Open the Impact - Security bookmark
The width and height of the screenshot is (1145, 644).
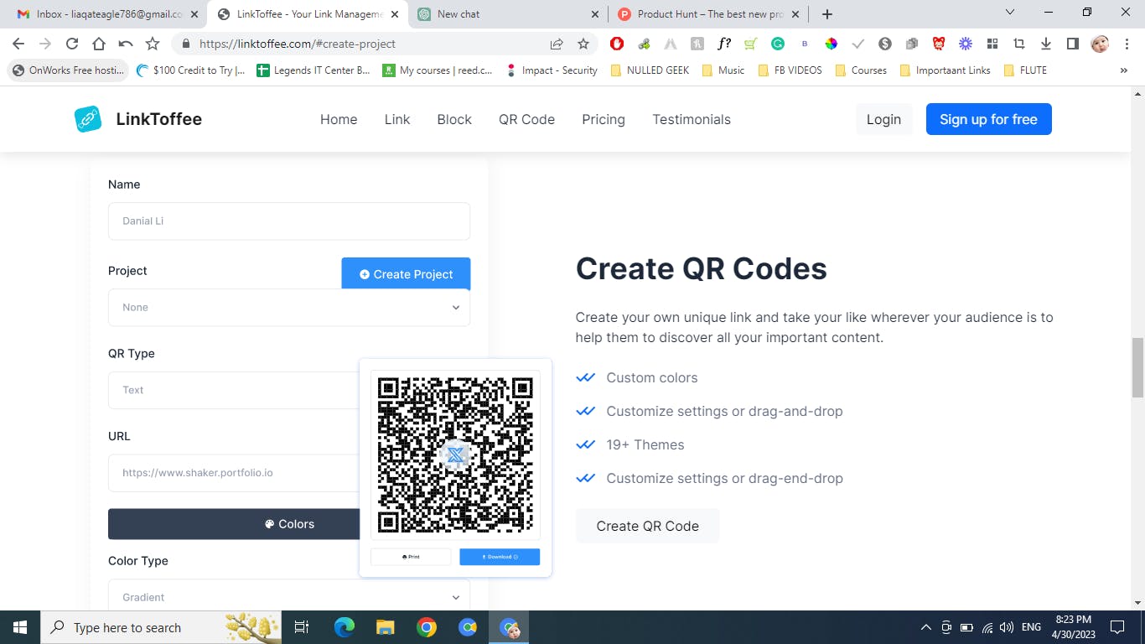coord(552,70)
